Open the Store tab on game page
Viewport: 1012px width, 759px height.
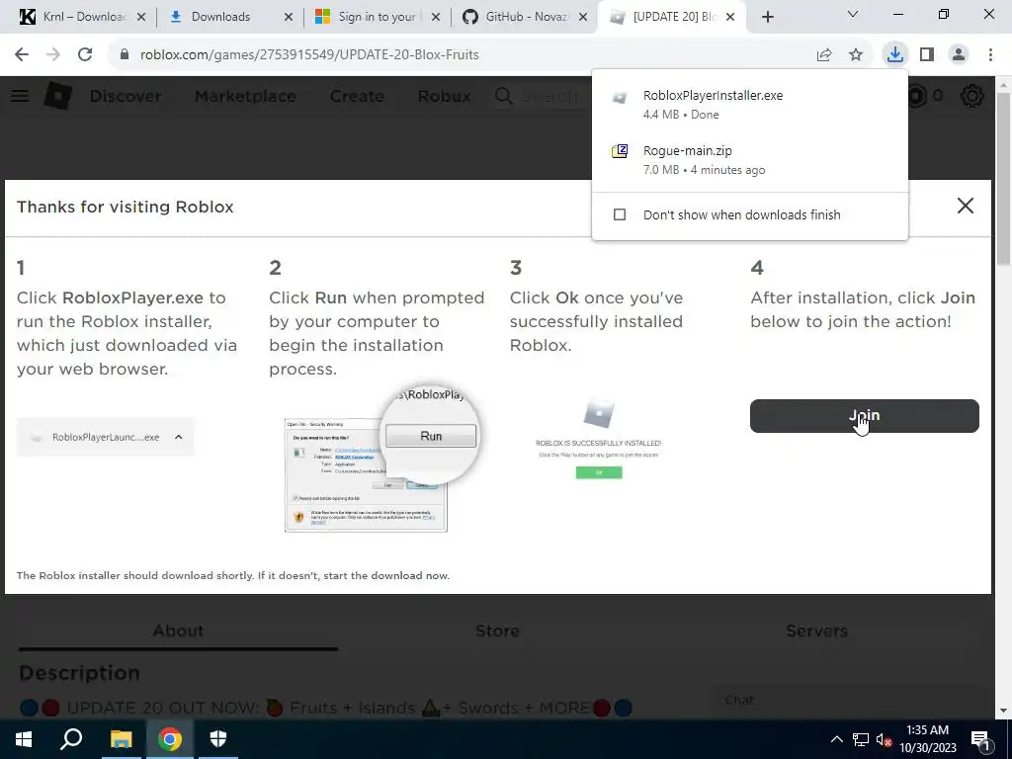click(x=497, y=631)
